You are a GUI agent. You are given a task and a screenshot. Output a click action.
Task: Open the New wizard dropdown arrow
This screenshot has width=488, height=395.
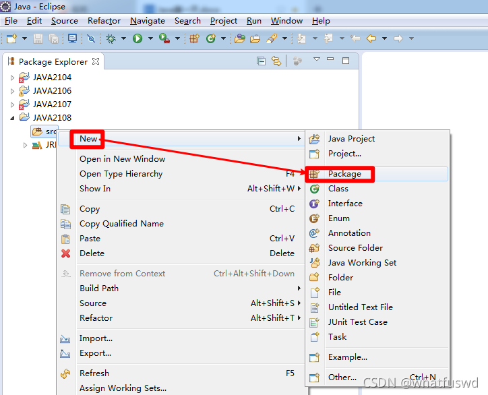tap(24, 38)
